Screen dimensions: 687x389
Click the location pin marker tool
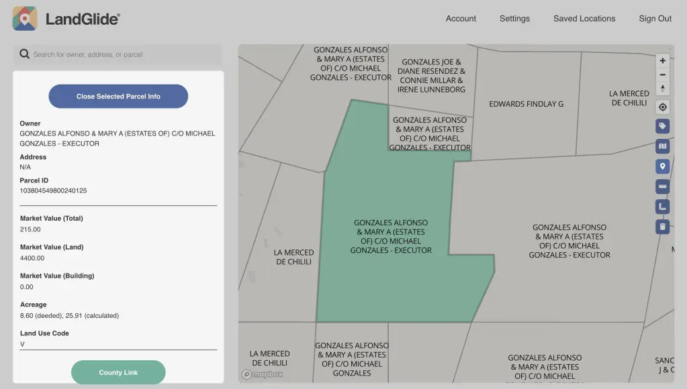click(662, 166)
